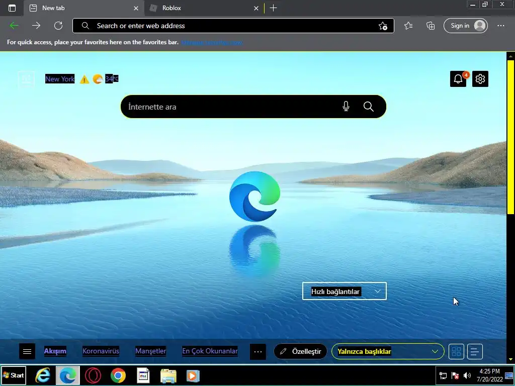This screenshot has height=386, width=515.
Task: Click the Sign in button
Action: 466,26
